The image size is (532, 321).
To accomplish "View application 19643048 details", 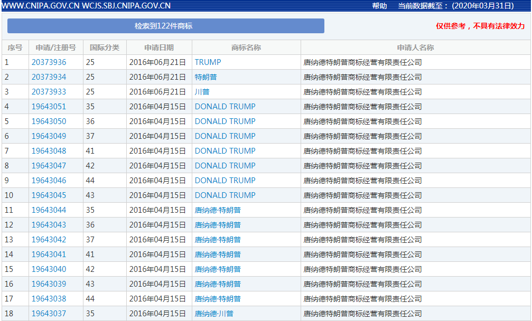I will pos(49,151).
